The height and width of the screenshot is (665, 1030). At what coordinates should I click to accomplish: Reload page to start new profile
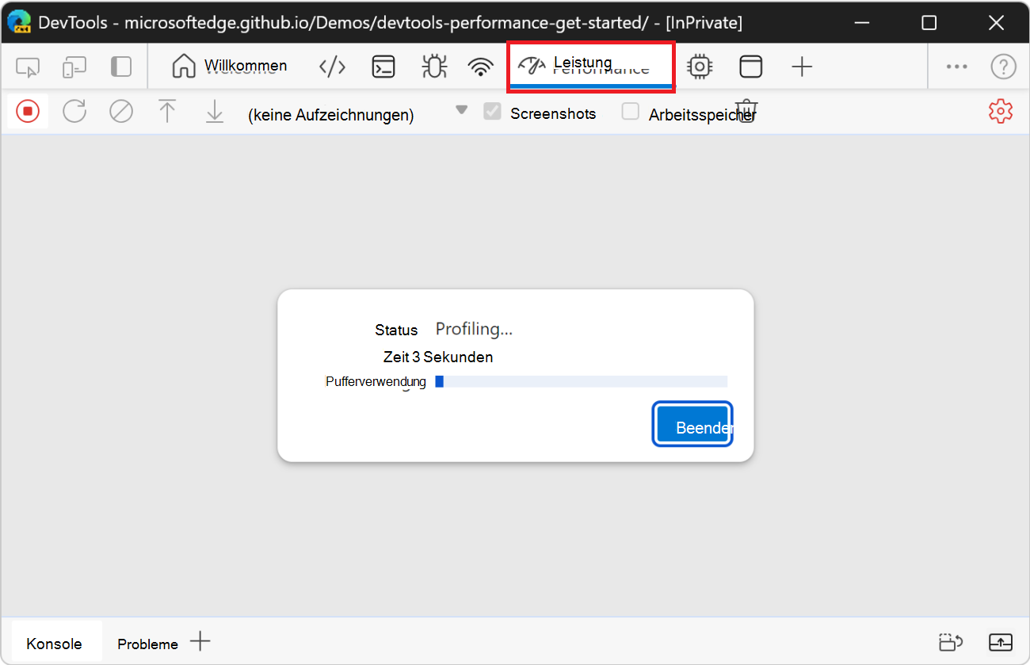pos(74,111)
